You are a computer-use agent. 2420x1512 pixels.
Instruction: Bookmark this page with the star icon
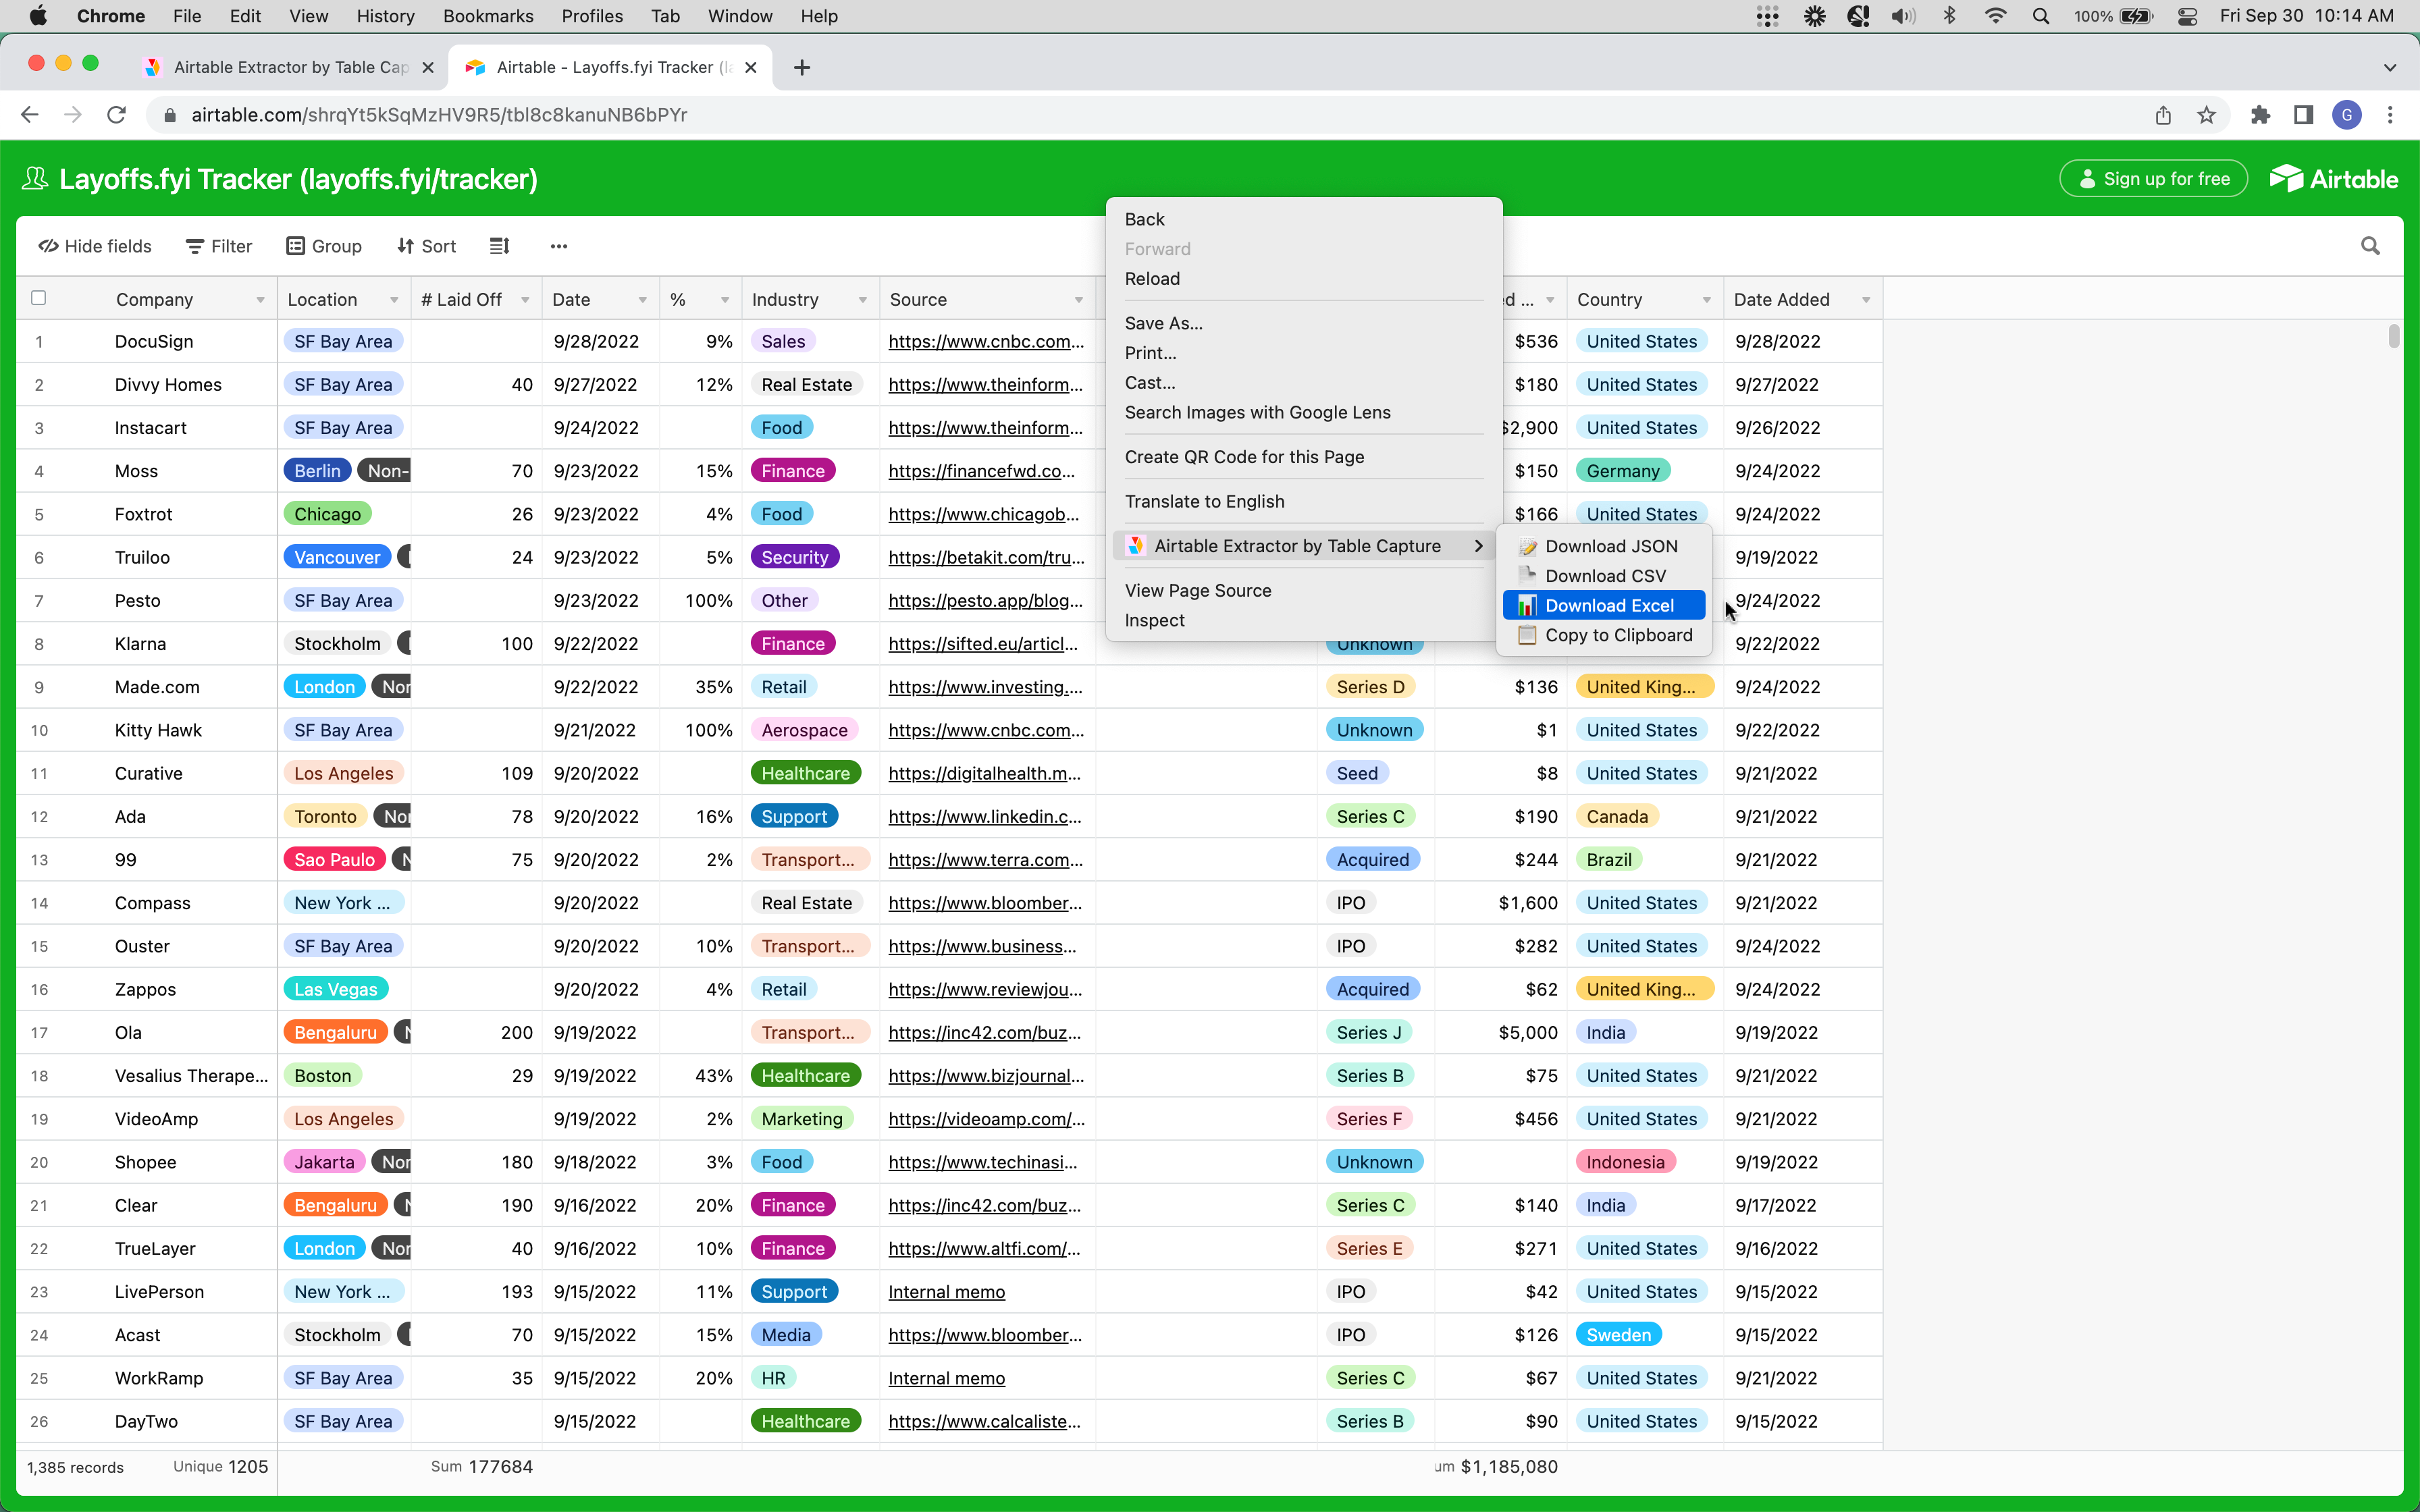[x=2206, y=115]
